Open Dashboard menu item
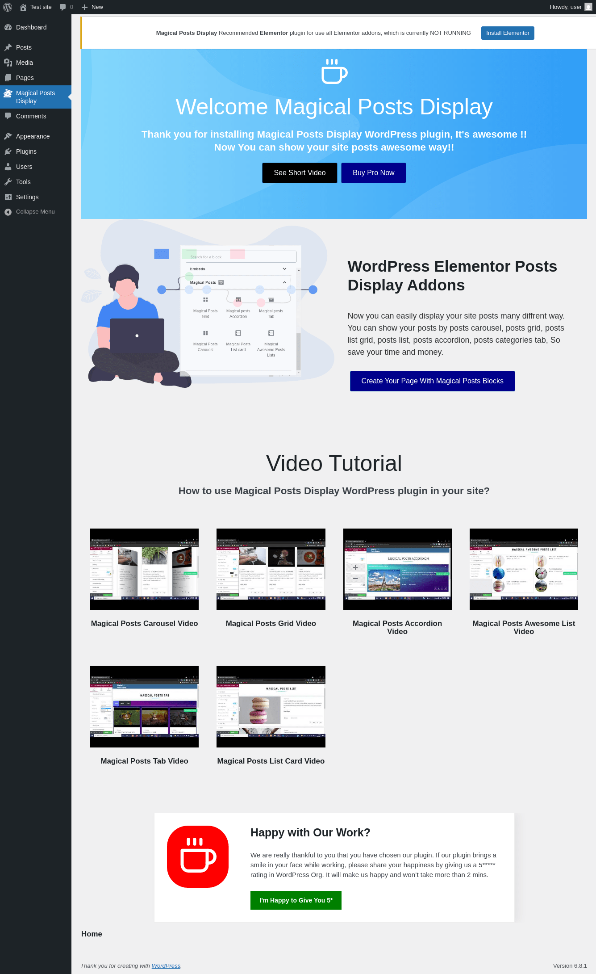This screenshot has width=596, height=974. [36, 27]
